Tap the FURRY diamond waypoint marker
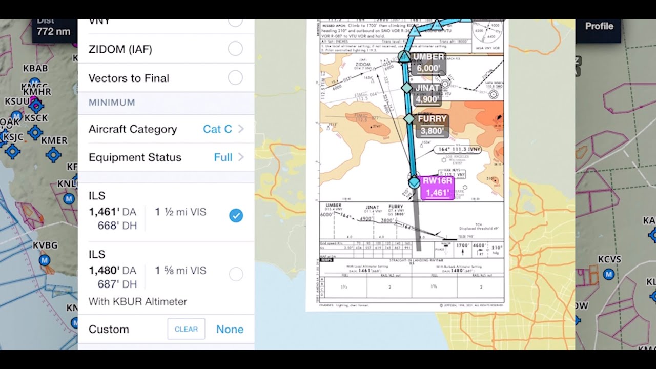Viewport: 656px width, 369px height. pyautogui.click(x=409, y=119)
